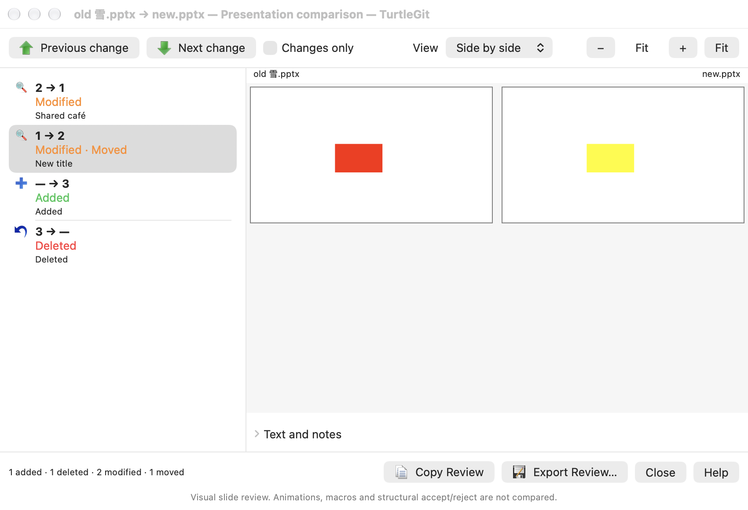Click the 'old 雪.pptx' file label
The height and width of the screenshot is (510, 748).
[x=276, y=74]
